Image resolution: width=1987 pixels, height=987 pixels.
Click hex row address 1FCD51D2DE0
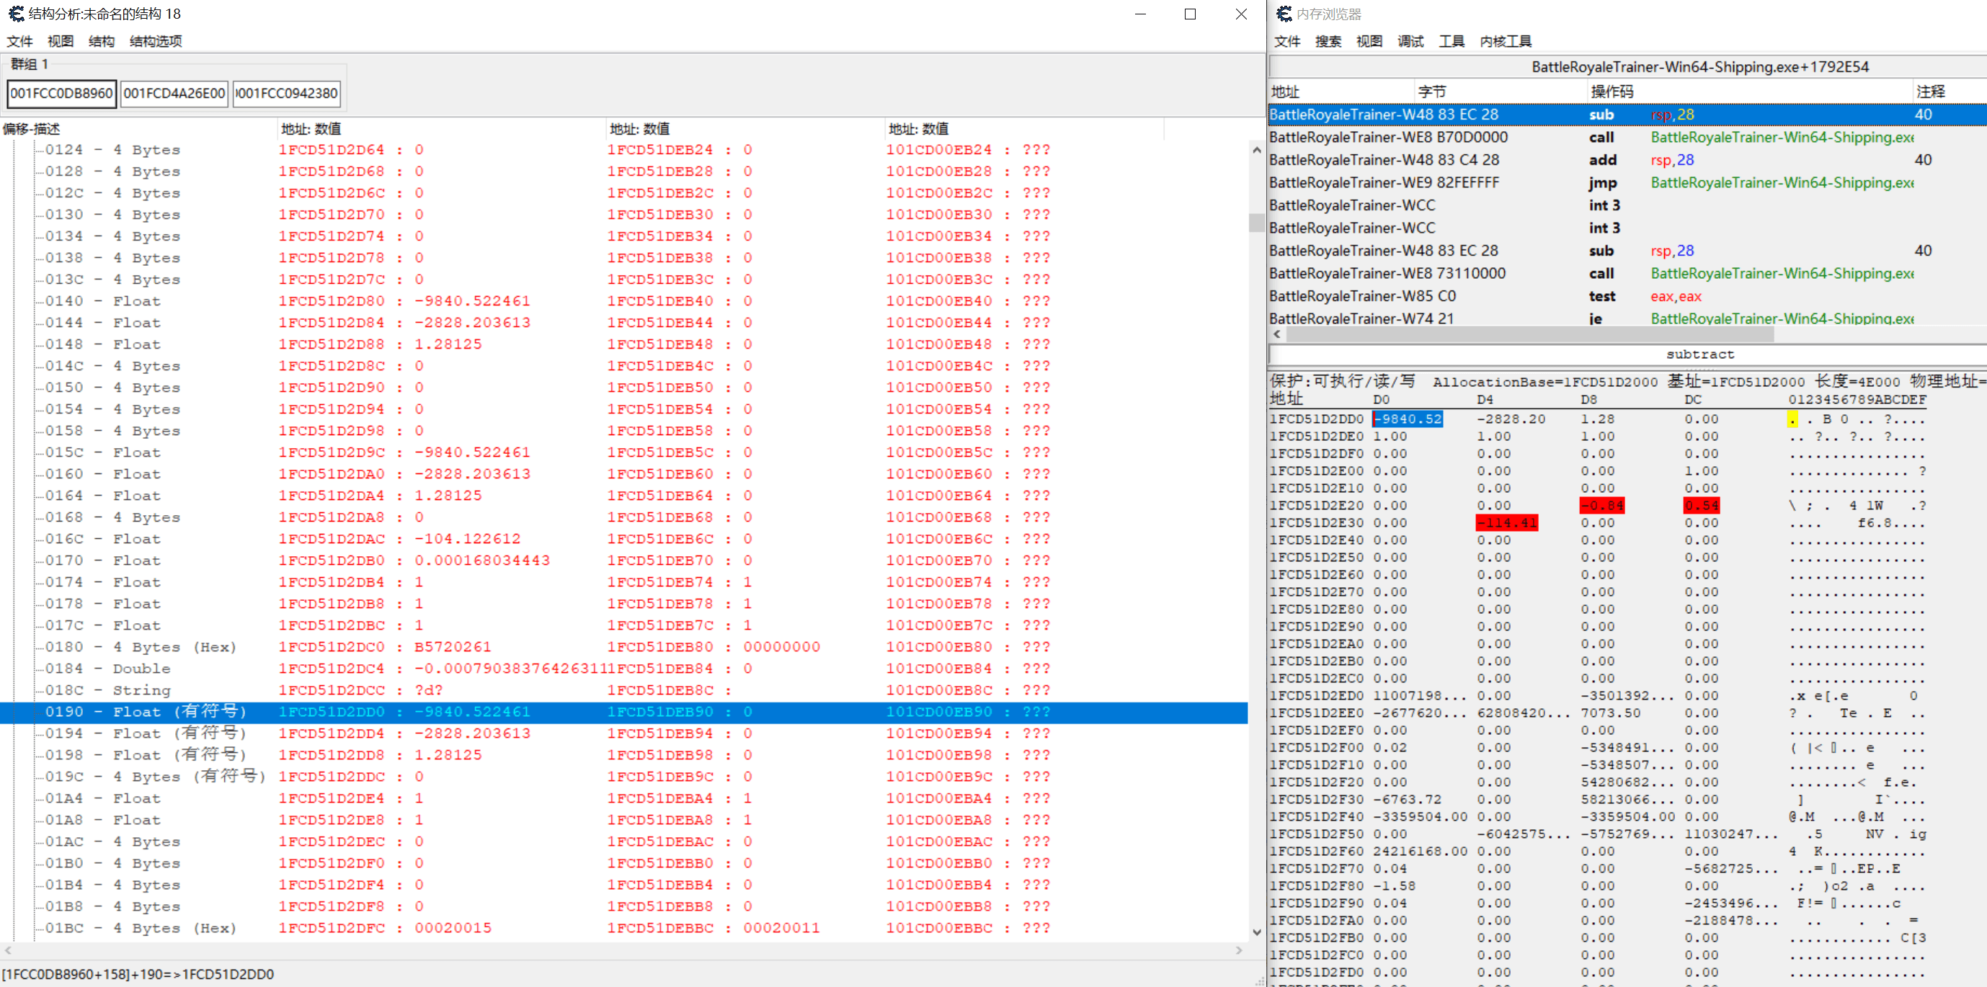1317,437
